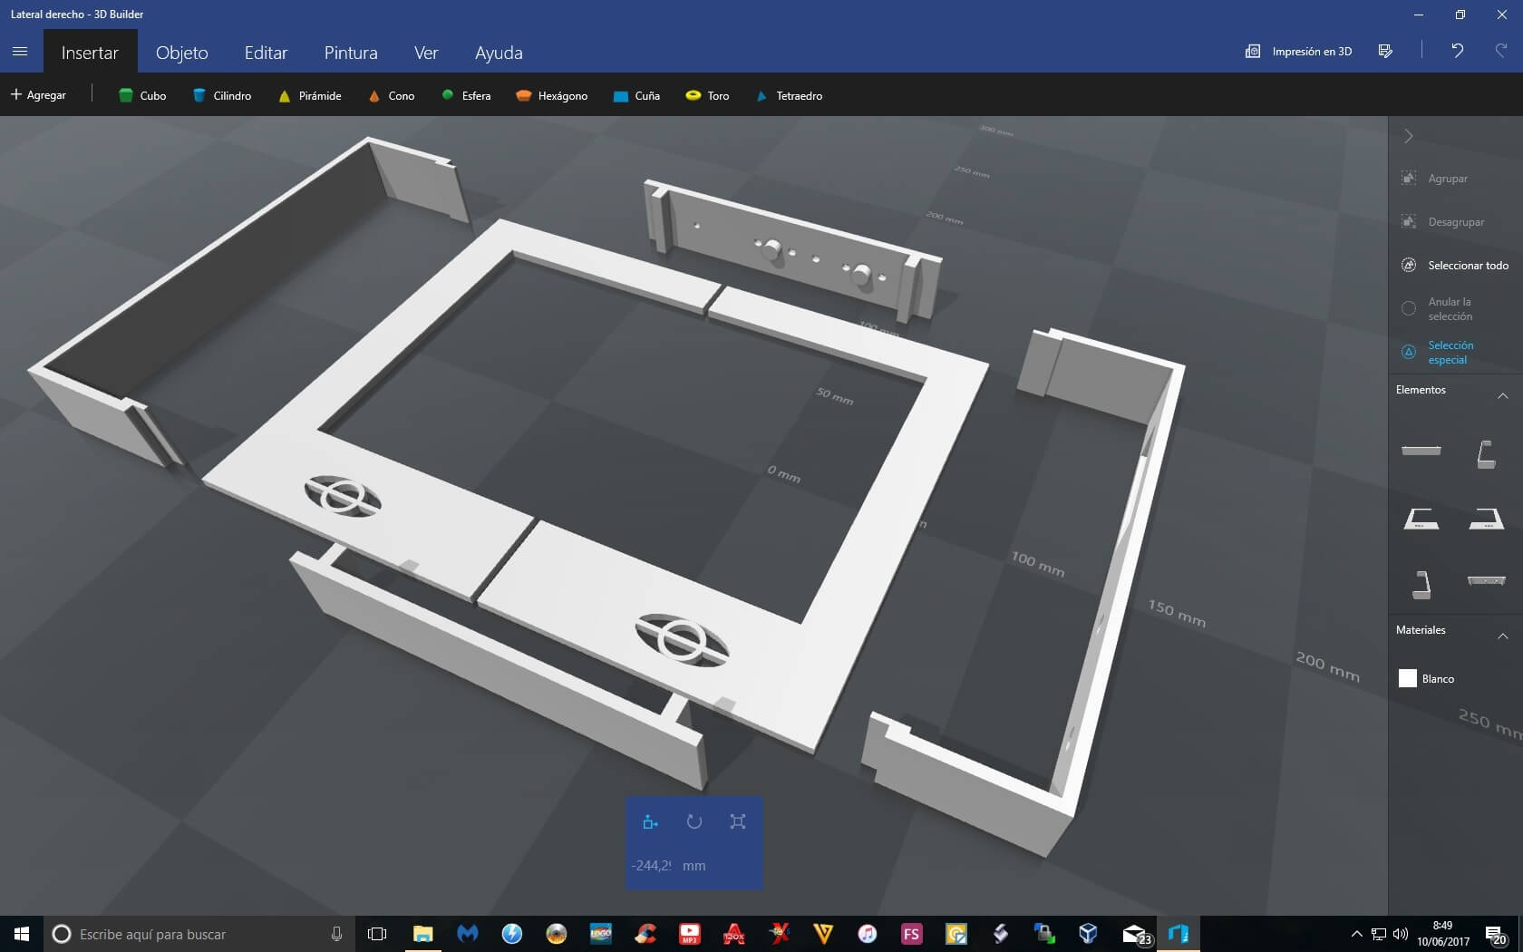The width and height of the screenshot is (1523, 952).
Task: Open the hamburger menu
Action: point(20,52)
